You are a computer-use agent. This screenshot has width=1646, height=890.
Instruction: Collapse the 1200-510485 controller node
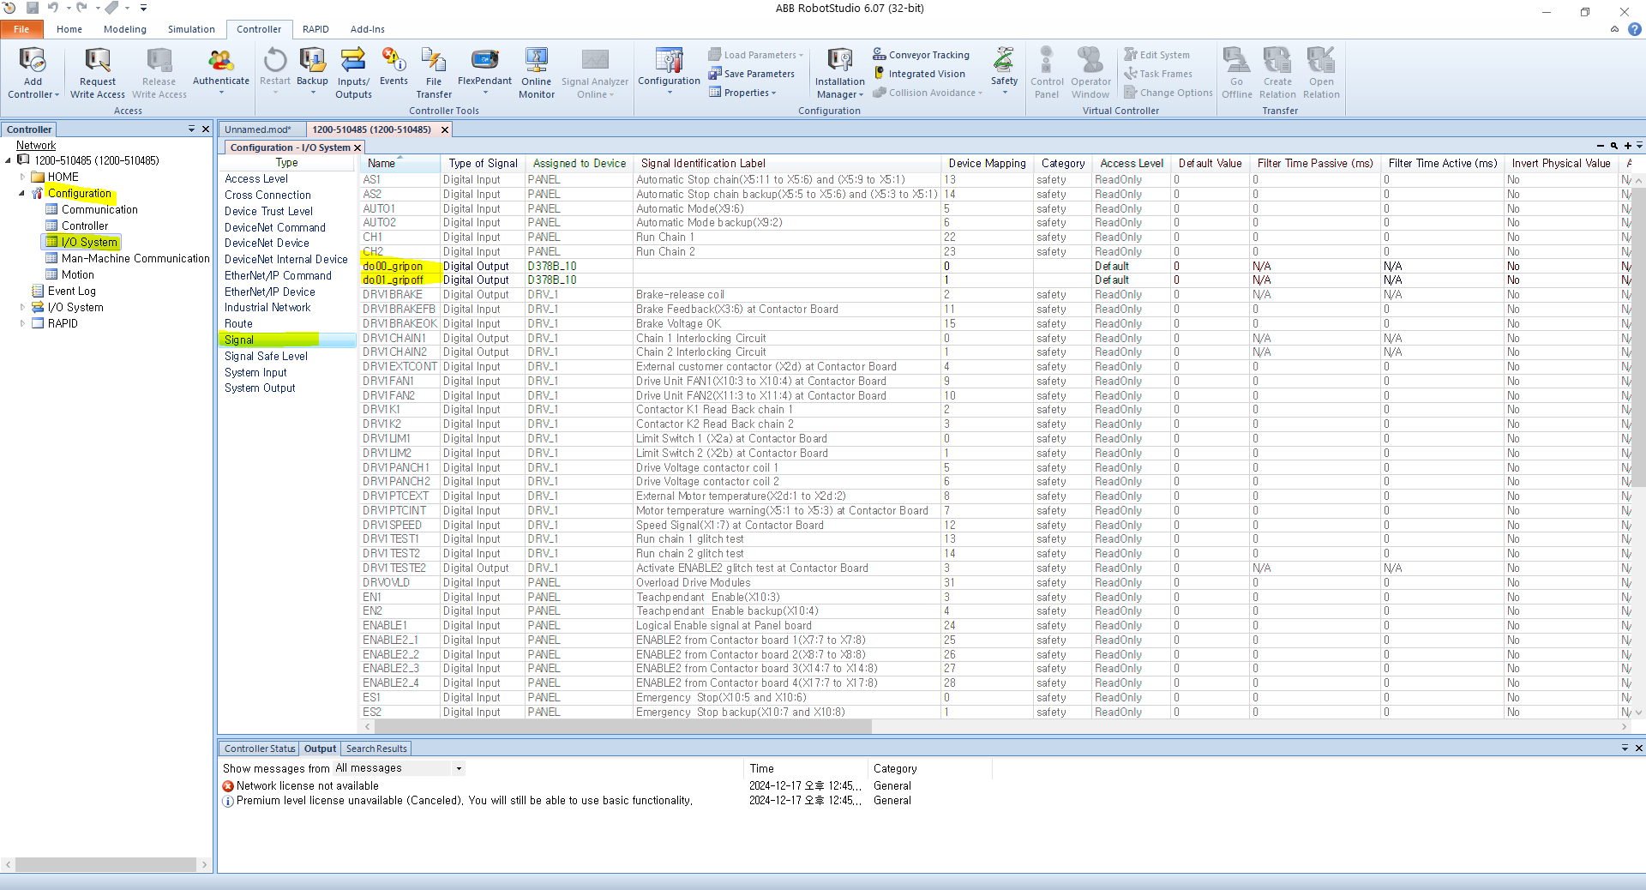pos(9,160)
